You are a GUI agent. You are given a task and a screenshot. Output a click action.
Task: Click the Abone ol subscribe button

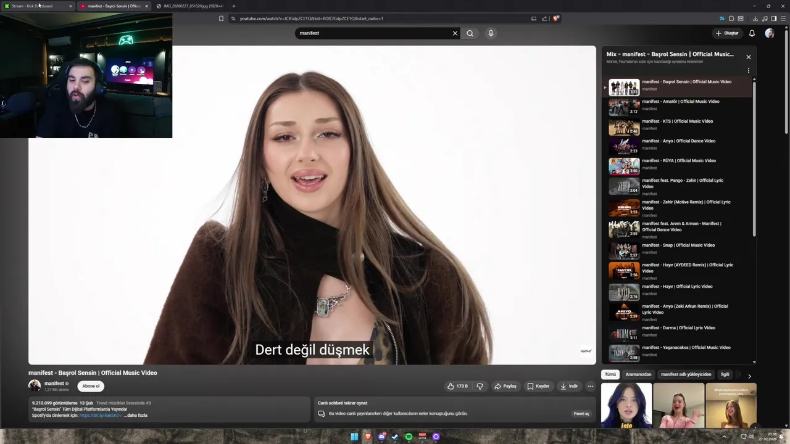click(x=91, y=386)
